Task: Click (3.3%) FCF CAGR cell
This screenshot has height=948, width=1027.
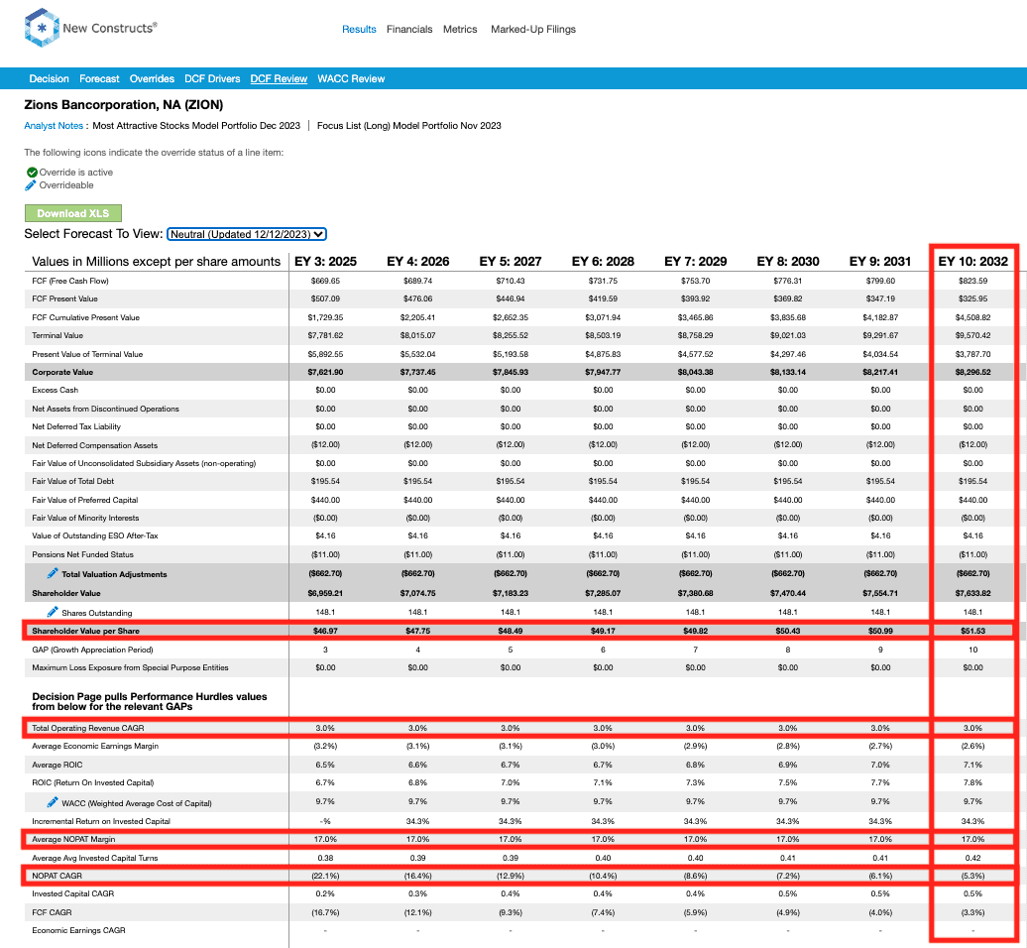Action: coord(973,912)
